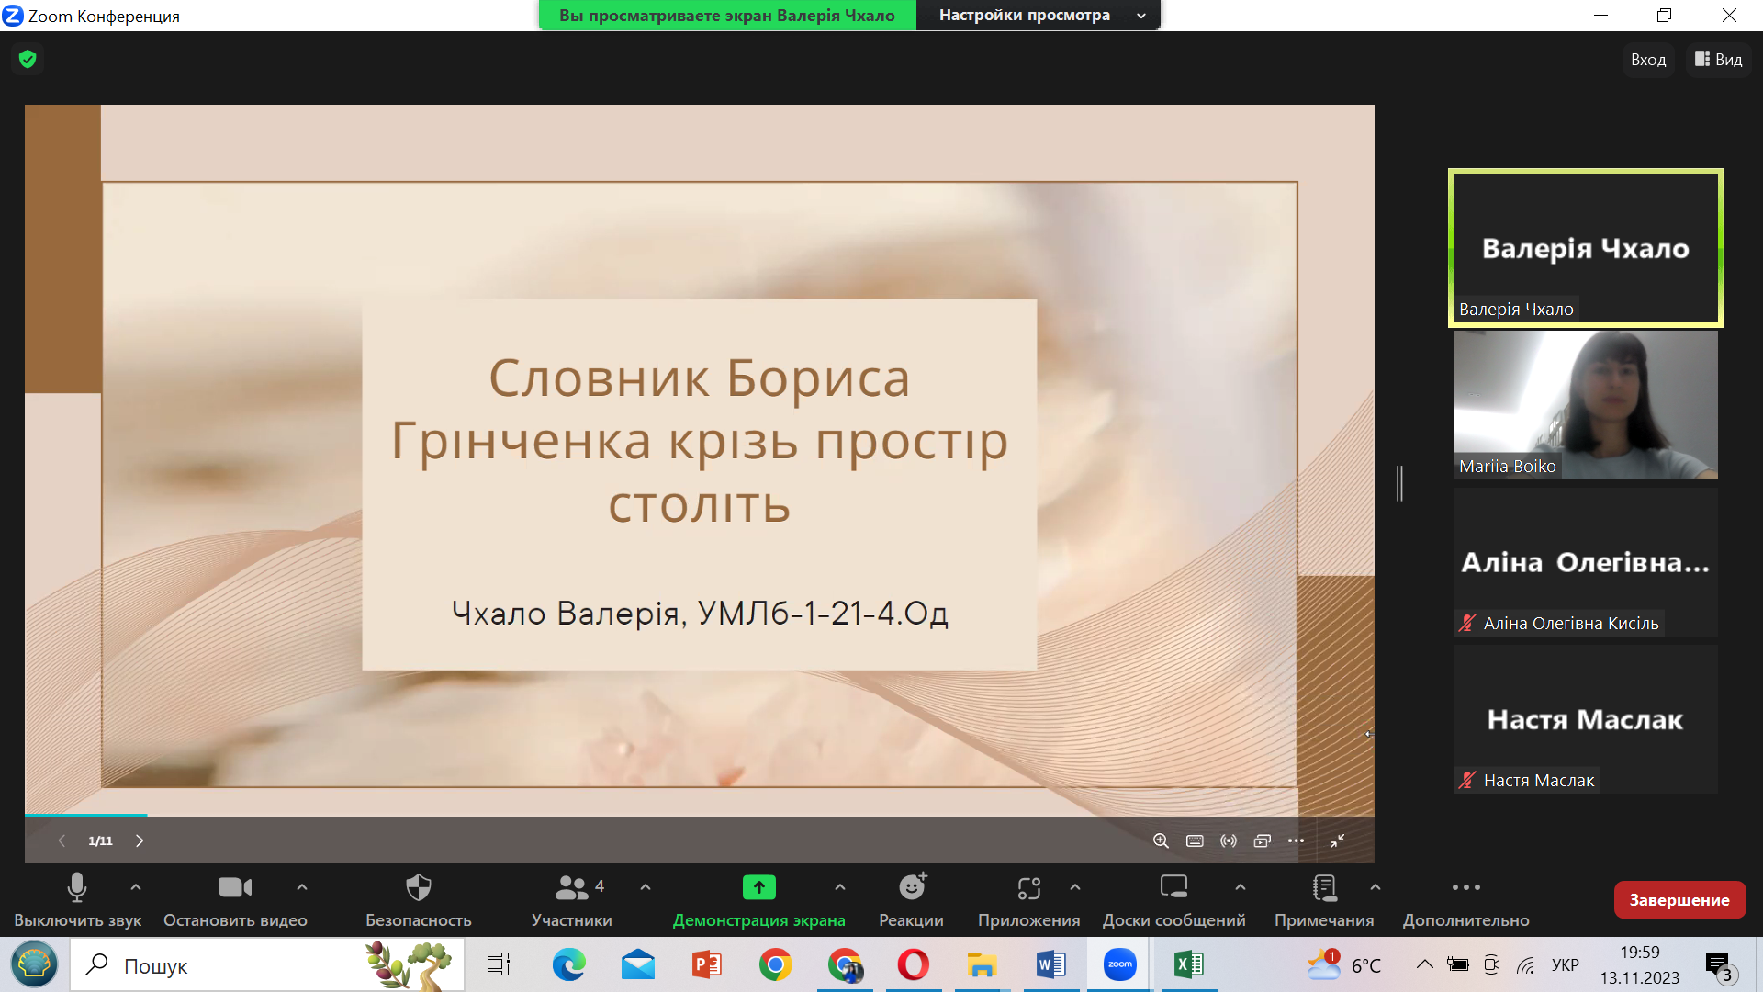Open the view settings dropdown in the top bar
The height and width of the screenshot is (992, 1763).
point(1038,16)
